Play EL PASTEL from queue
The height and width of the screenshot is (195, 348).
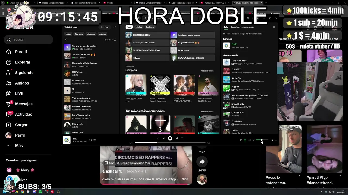(x=250, y=71)
